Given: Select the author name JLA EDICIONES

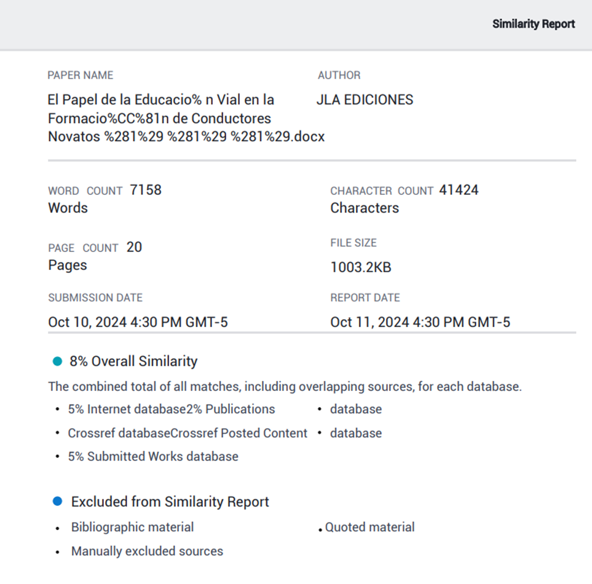Looking at the screenshot, I should 365,100.
